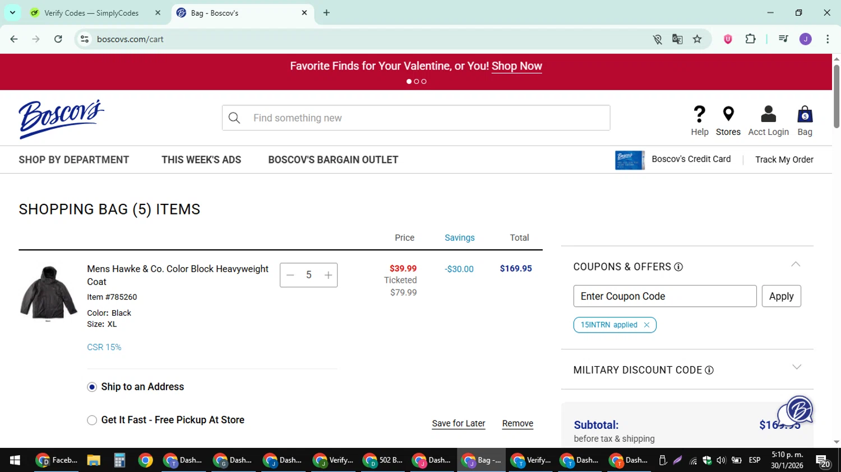Click the Boscov's Credit Card image
Image resolution: width=841 pixels, height=472 pixels.
[x=630, y=160]
